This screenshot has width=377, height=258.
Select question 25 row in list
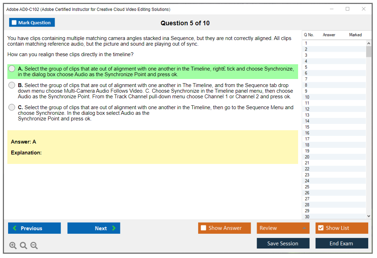(x=307, y=187)
